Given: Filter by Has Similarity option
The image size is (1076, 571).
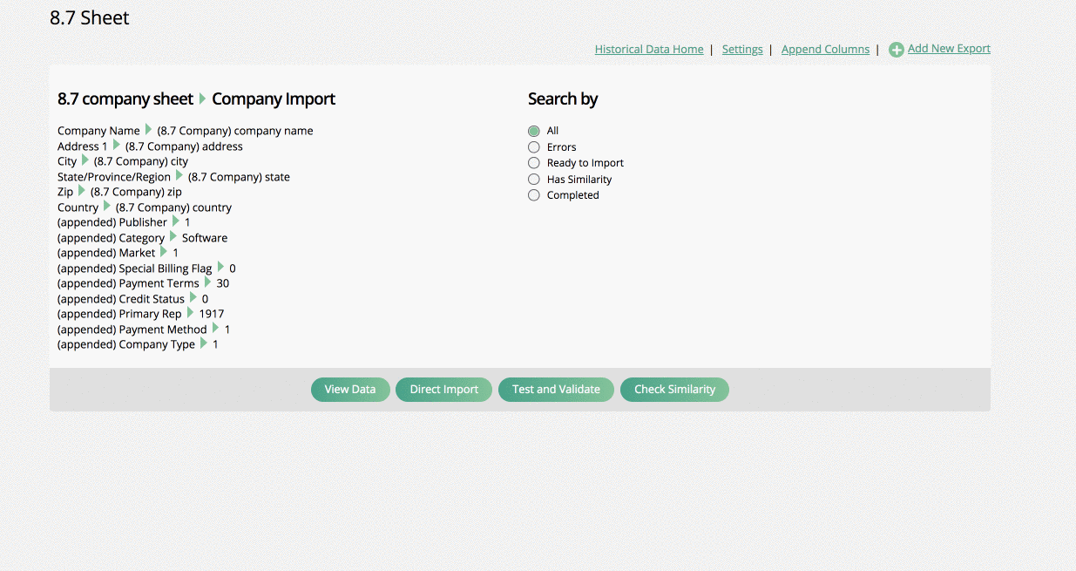Looking at the screenshot, I should point(534,180).
